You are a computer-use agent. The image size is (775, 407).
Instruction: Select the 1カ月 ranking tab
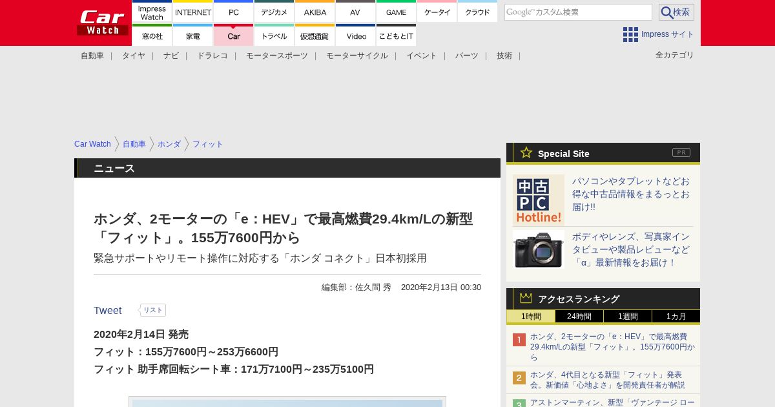676,317
